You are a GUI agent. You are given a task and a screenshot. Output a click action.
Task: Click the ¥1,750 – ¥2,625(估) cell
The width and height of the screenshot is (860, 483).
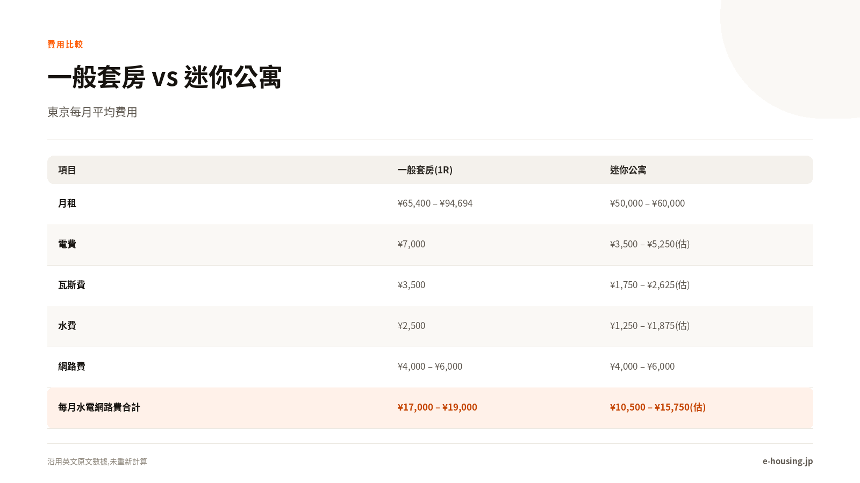point(650,285)
